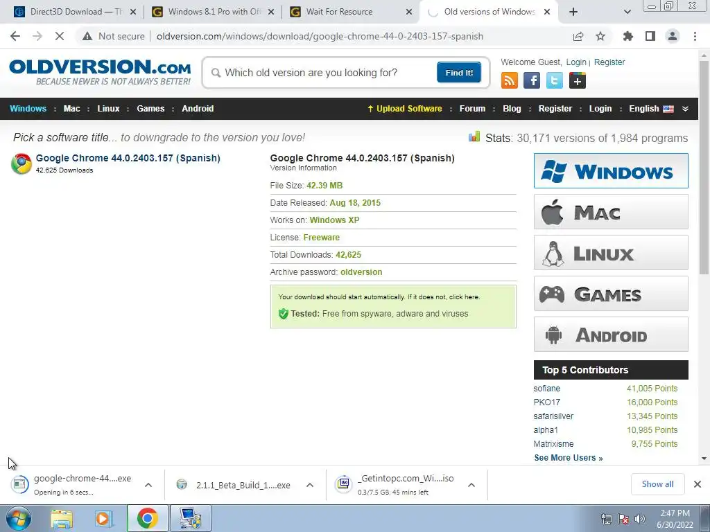Close the downloads bar
Screen dimensions: 710x532
698,484
